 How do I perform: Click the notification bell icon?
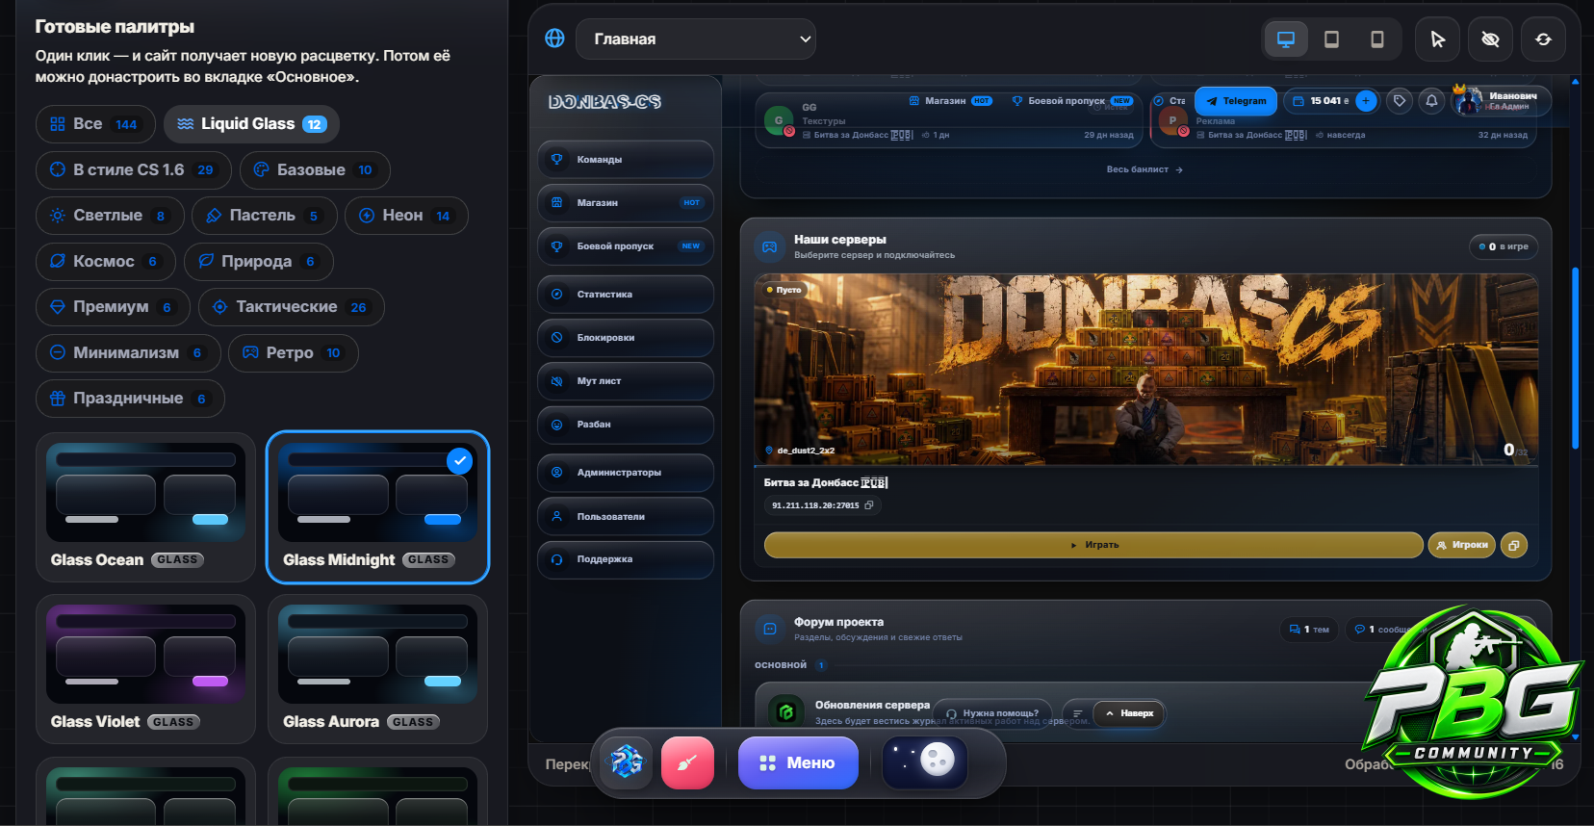(1431, 101)
